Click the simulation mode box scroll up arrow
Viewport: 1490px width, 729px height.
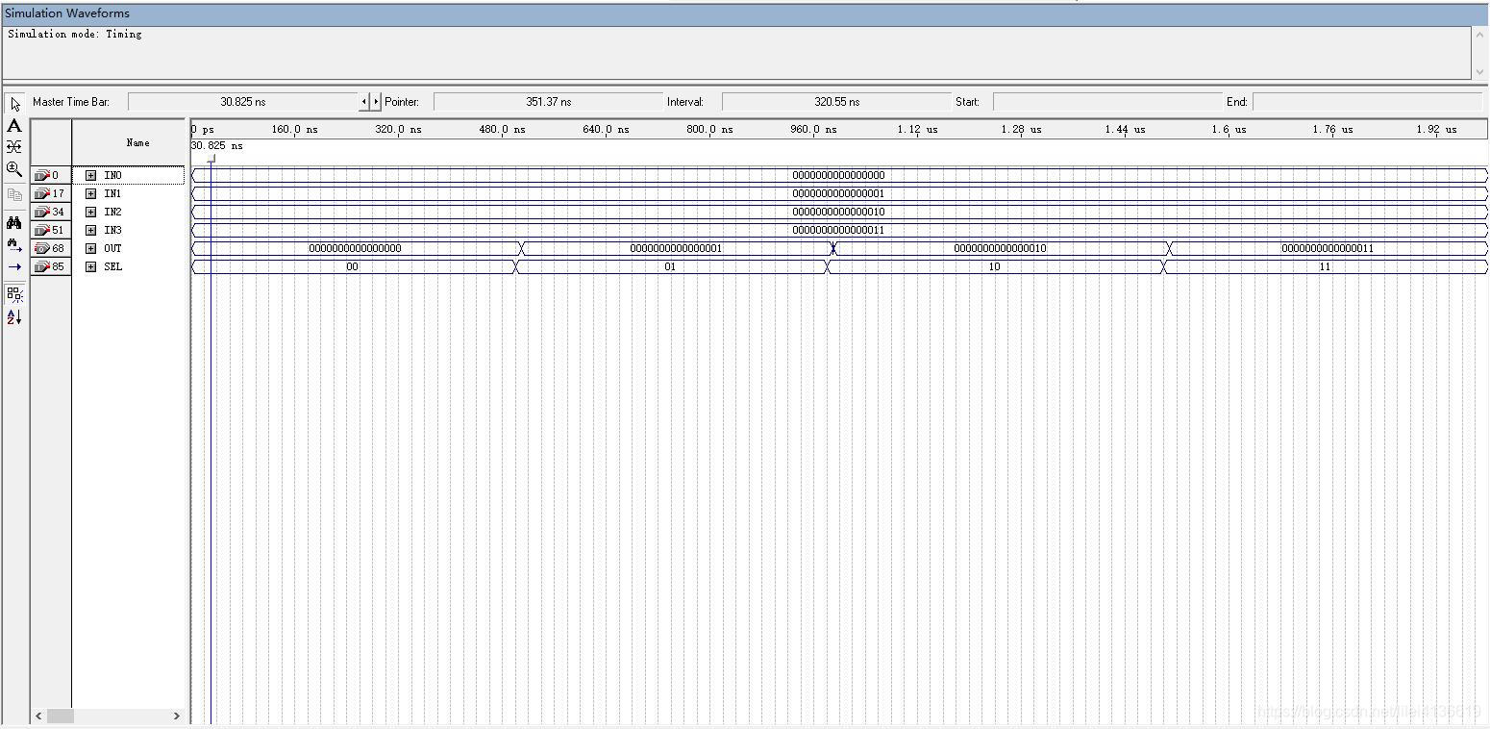tap(1479, 36)
